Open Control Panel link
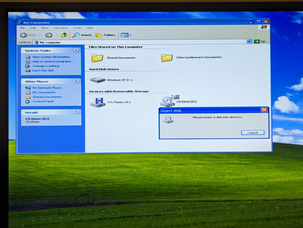 43,101
